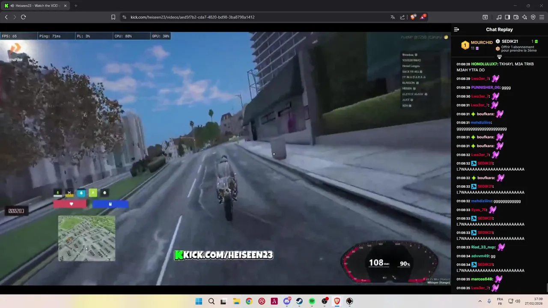Toggle the browser sidebar panel icon
This screenshot has width=548, height=308.
click(507, 17)
